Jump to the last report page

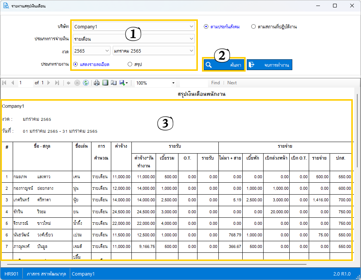click(57, 83)
